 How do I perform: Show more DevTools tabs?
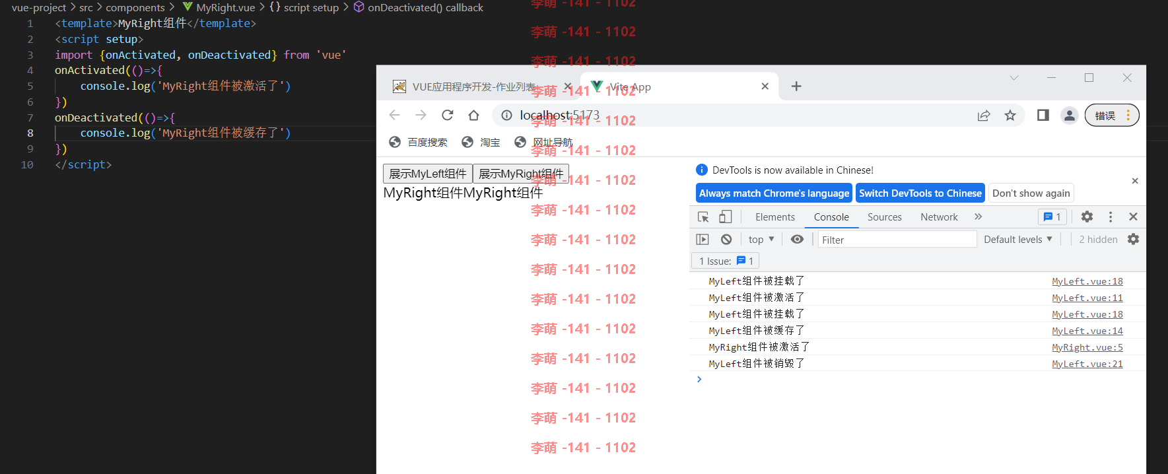[x=978, y=217]
